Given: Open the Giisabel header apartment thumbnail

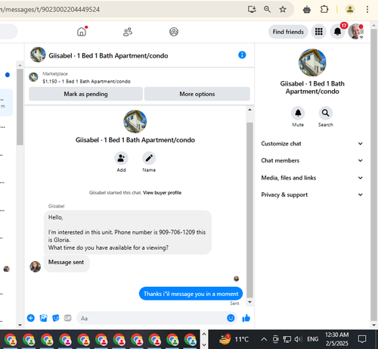Looking at the screenshot, I should (38, 55).
